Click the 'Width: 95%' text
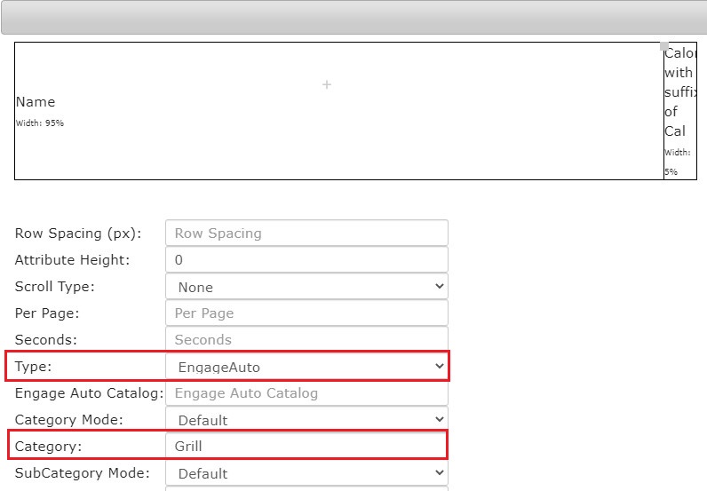Image resolution: width=707 pixels, height=491 pixels. tap(40, 123)
